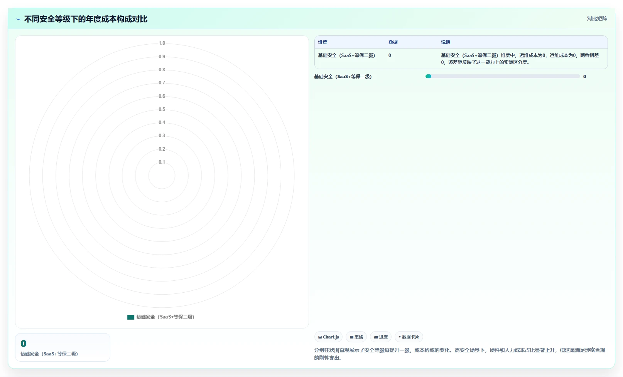Click the 数据 column header
Screen dimensions: 623x377
(x=393, y=42)
